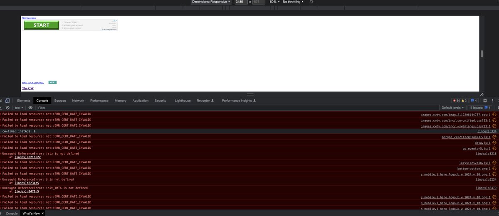Open the Performance tab
This screenshot has height=216, width=499.
click(x=99, y=101)
